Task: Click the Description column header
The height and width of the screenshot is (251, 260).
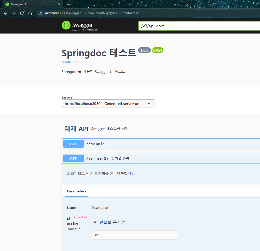Action: [100, 208]
